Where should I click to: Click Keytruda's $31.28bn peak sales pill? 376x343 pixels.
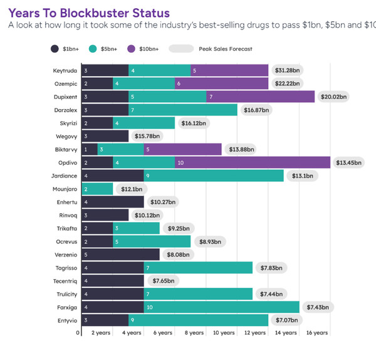(286, 70)
